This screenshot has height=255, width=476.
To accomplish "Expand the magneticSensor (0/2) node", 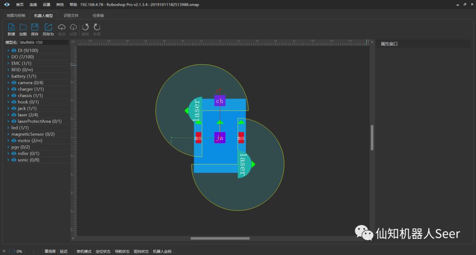I will pos(8,134).
